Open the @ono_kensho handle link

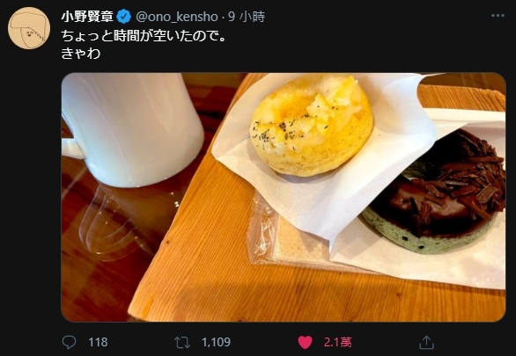click(x=177, y=17)
